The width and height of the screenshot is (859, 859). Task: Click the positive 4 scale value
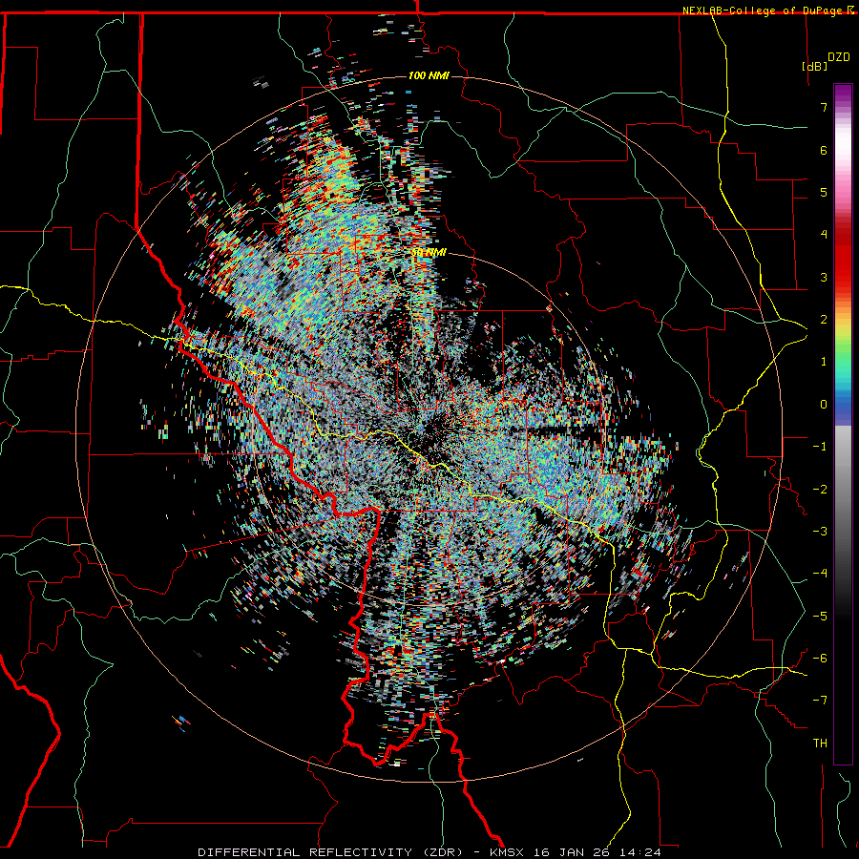pos(824,235)
